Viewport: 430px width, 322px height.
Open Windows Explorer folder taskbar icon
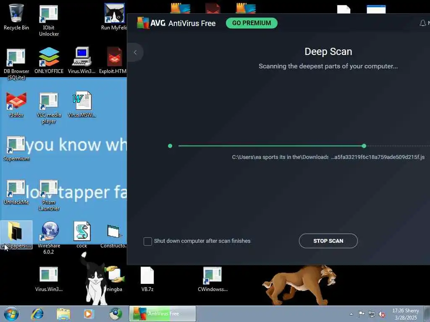coord(63,314)
